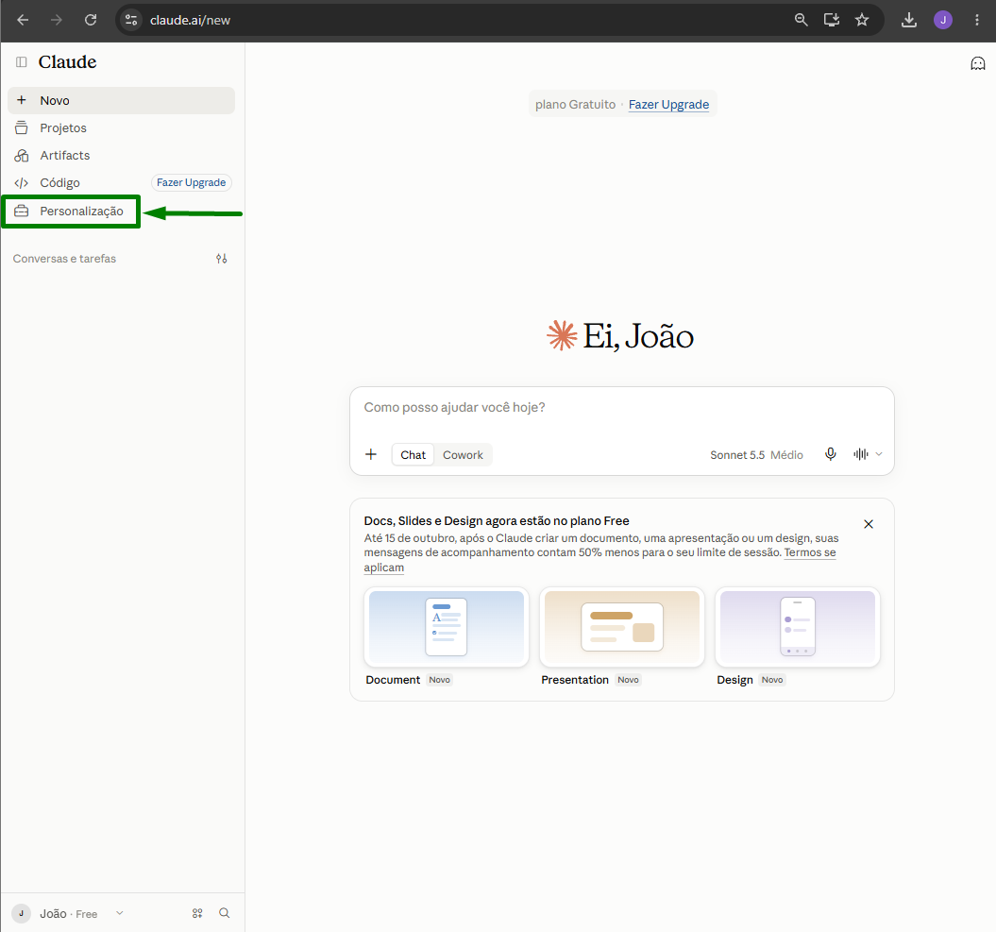
Task: Switch the prompt mode to Cowork
Action: [463, 455]
